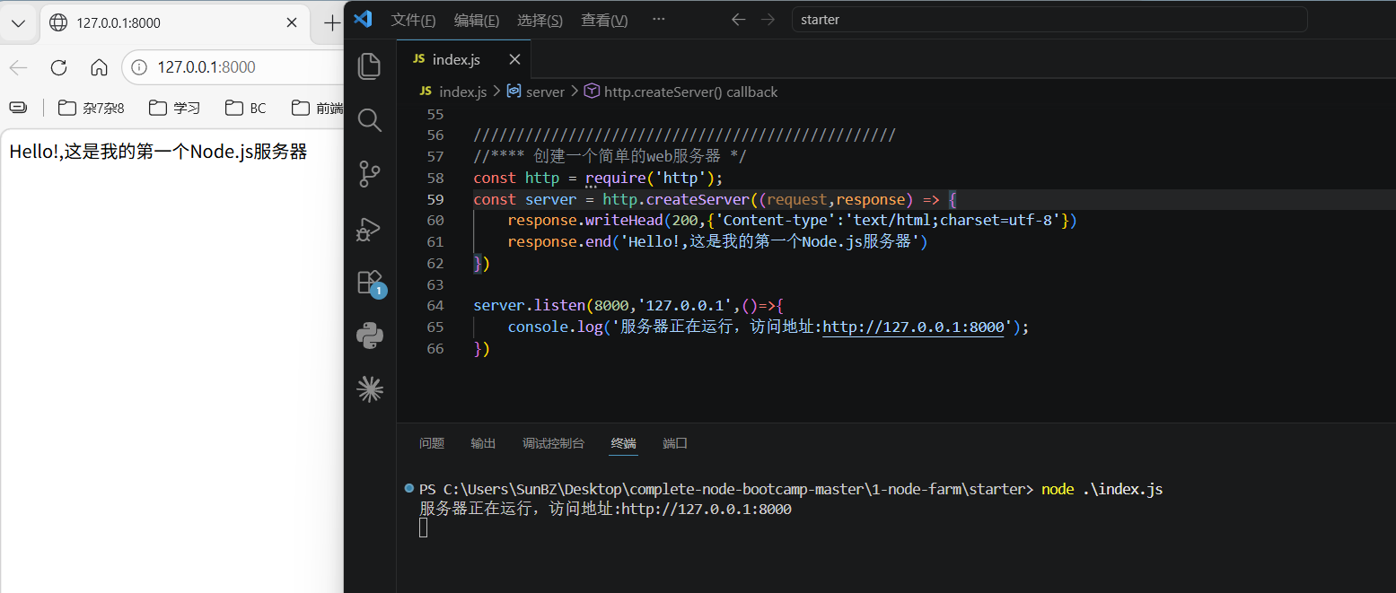
Task: Expand more menus via ellipsis
Action: 659,20
